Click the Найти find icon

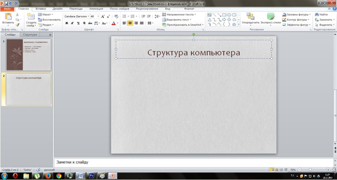316,14
